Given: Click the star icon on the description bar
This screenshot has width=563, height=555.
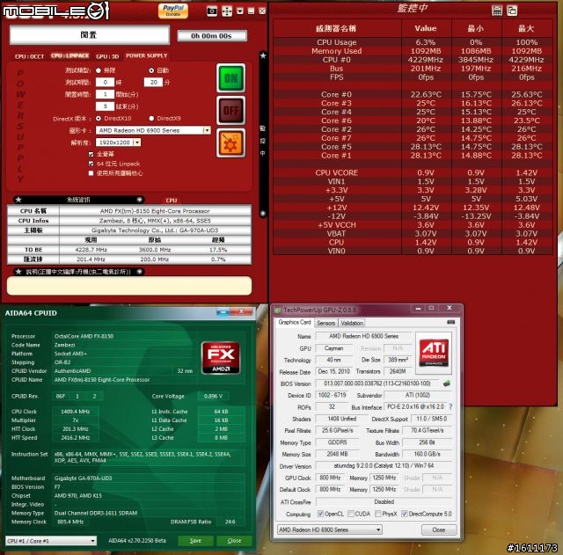Looking at the screenshot, I should (18, 272).
